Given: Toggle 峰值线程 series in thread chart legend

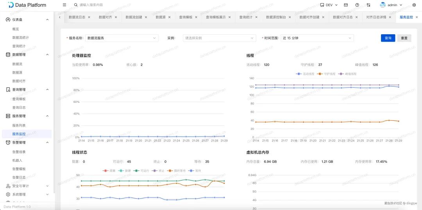Looking at the screenshot, I should click(347, 74).
